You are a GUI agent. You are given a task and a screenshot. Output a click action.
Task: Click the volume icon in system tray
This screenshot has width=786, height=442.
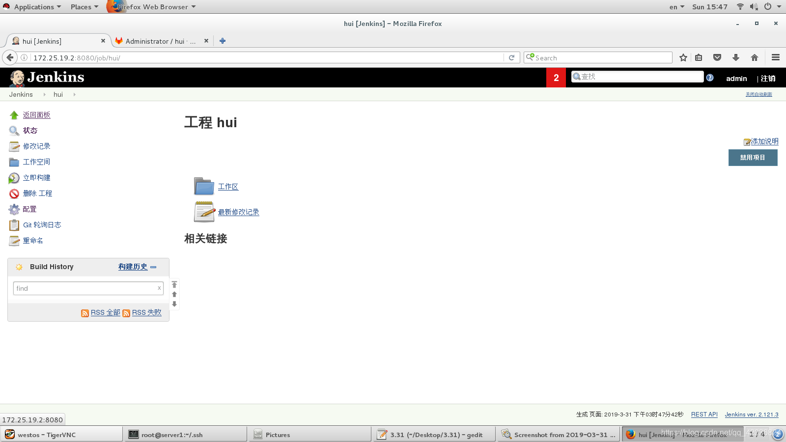pos(754,7)
